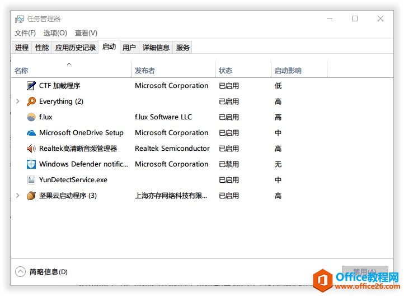Click 上海亦存网络科技有限... publisher cell
Screen dimensions: 404x296
click(x=171, y=196)
